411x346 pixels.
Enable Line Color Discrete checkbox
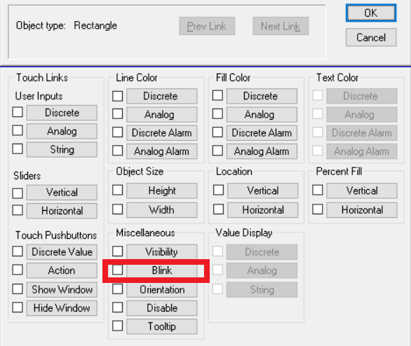(117, 96)
